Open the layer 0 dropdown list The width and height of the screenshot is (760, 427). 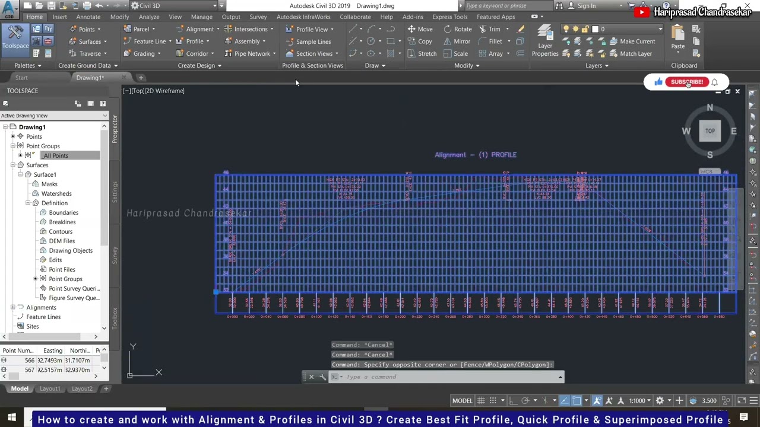[x=660, y=29]
